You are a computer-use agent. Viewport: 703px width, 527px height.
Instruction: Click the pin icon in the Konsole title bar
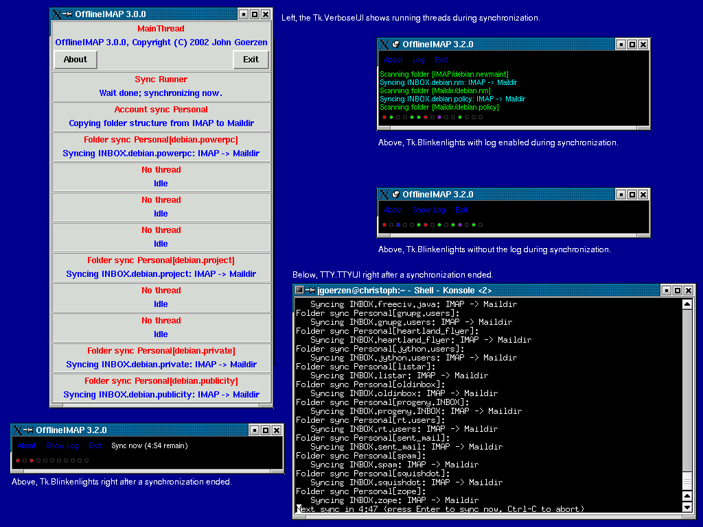[x=310, y=291]
